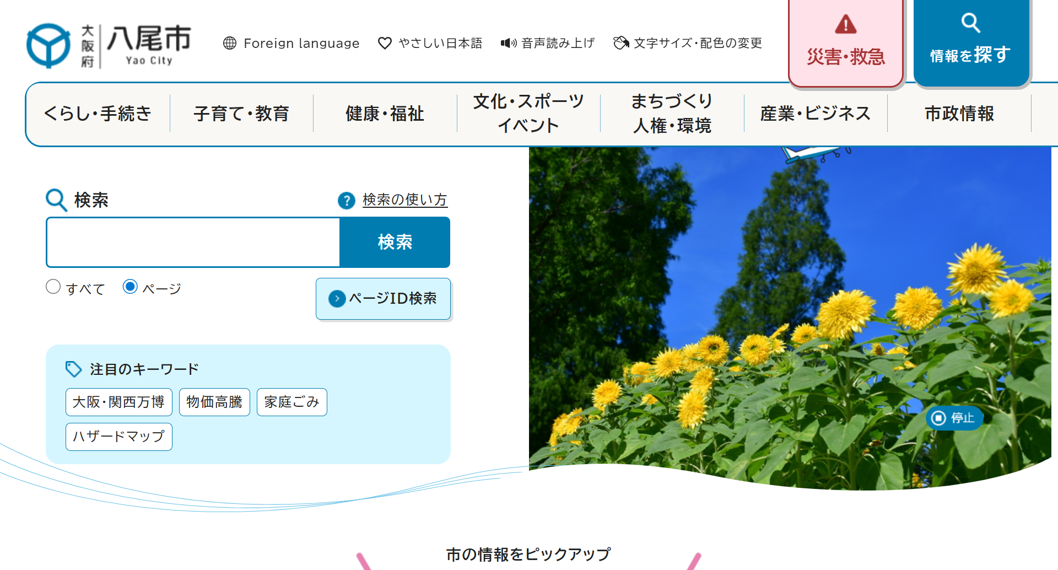
Task: Choose the ハザードマップ keyword
Action: (119, 437)
